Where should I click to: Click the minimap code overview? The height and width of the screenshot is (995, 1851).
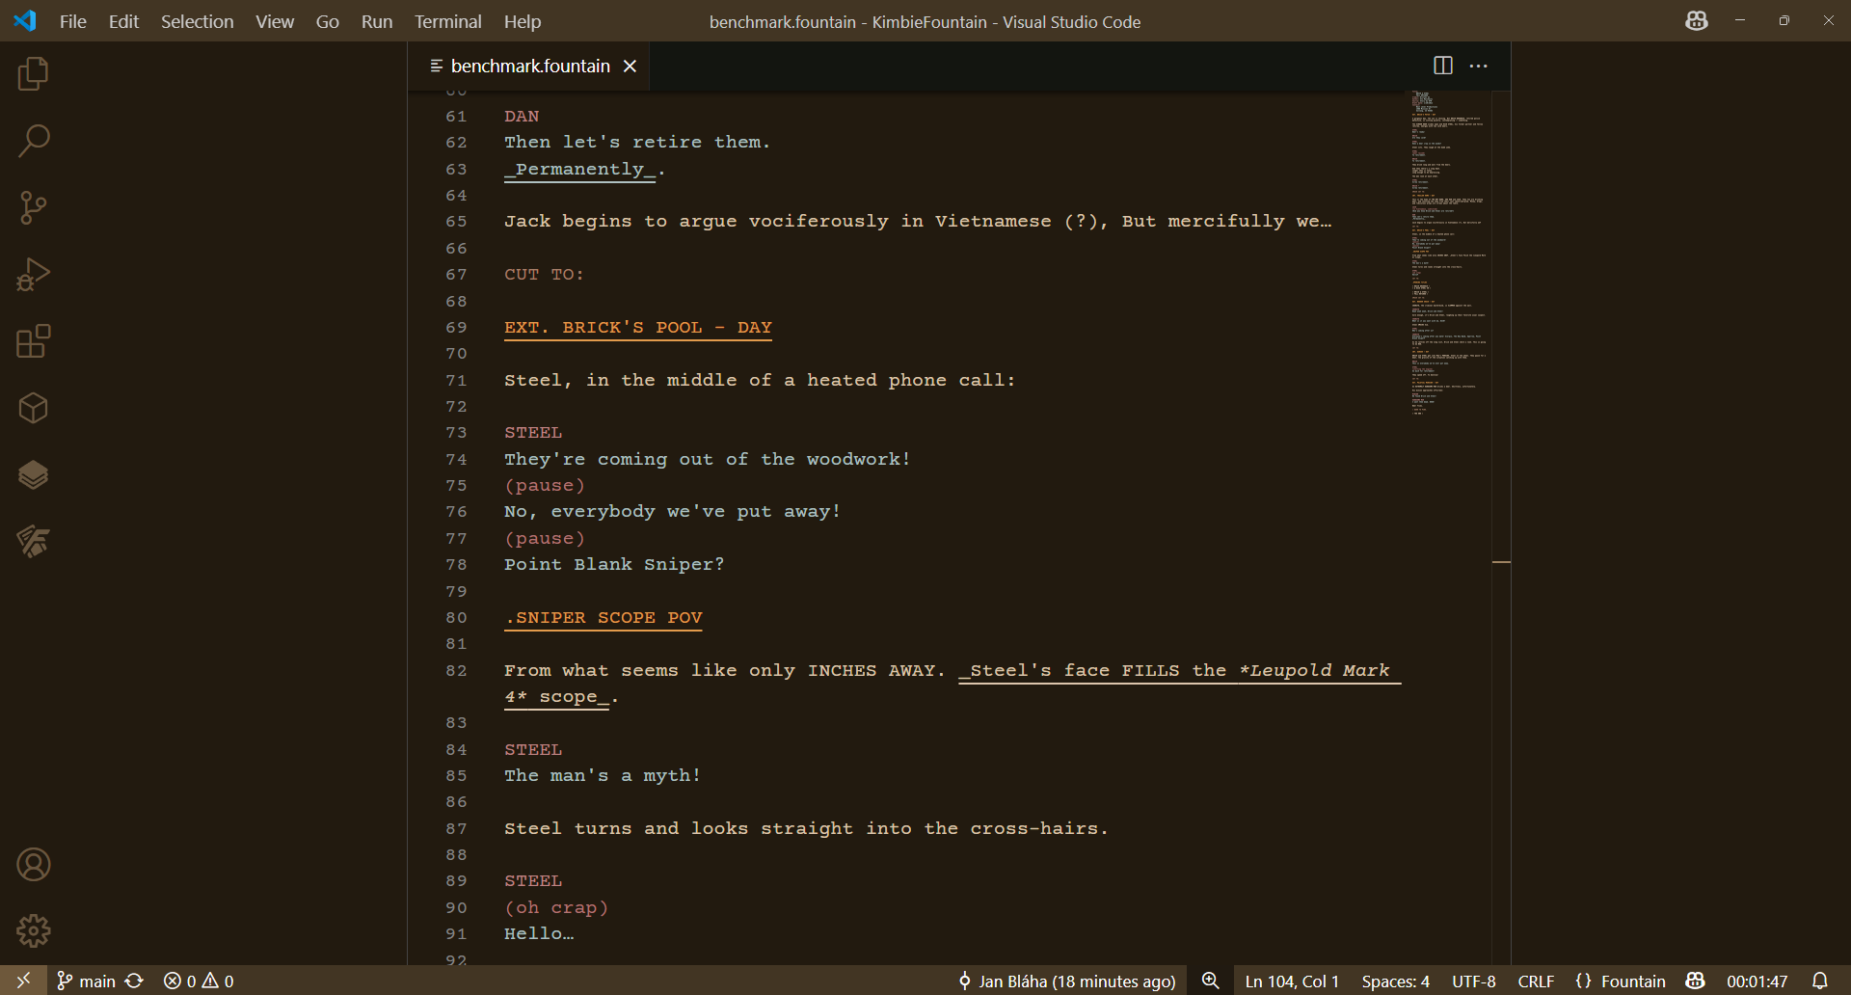(1450, 253)
